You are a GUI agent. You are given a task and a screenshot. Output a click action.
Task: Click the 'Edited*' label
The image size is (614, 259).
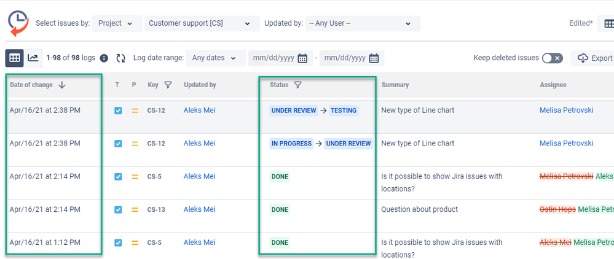point(581,23)
